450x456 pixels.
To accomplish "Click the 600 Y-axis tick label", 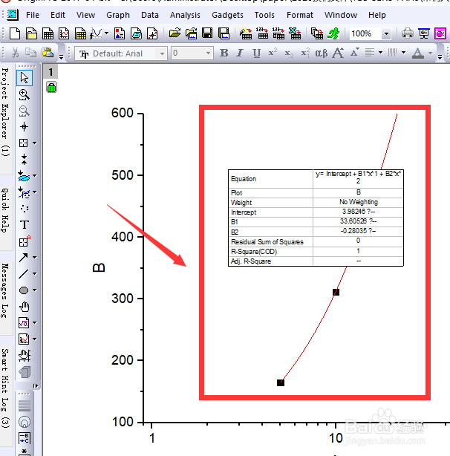I will click(122, 113).
